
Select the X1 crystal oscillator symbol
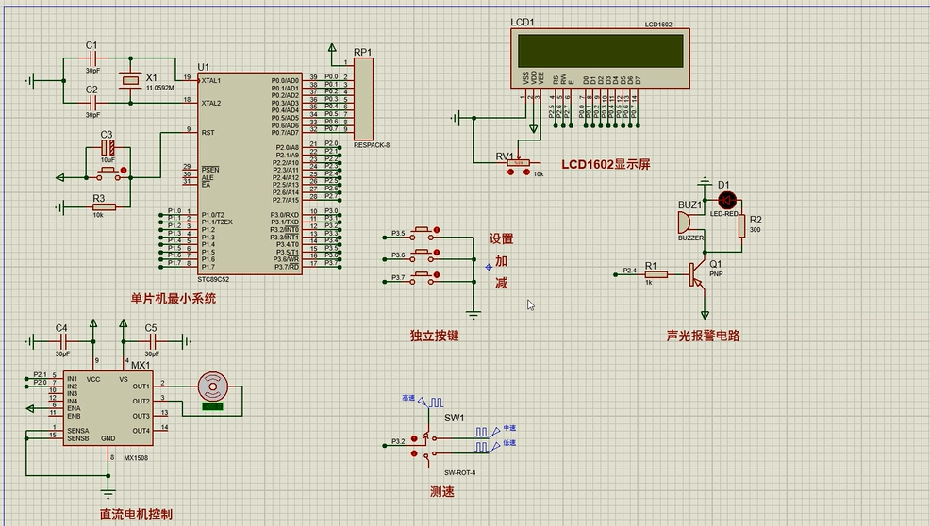coord(129,82)
